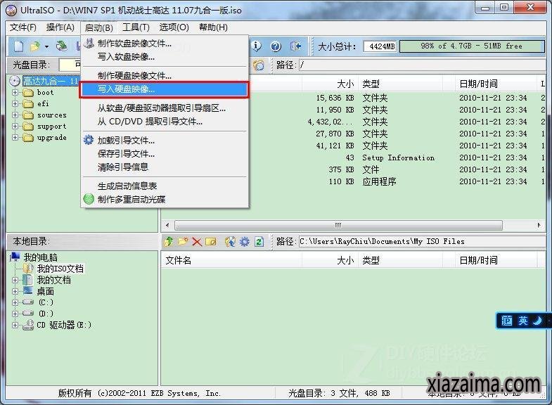Select 从 CD/DVD 提取引导文件... entry
This screenshot has height=405, width=552.
click(x=165, y=122)
